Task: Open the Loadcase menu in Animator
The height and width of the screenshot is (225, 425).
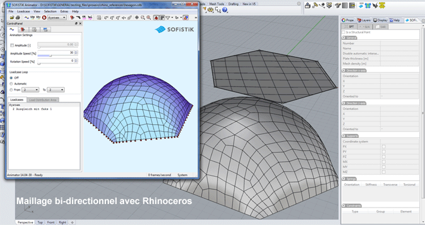Action: [x=24, y=11]
